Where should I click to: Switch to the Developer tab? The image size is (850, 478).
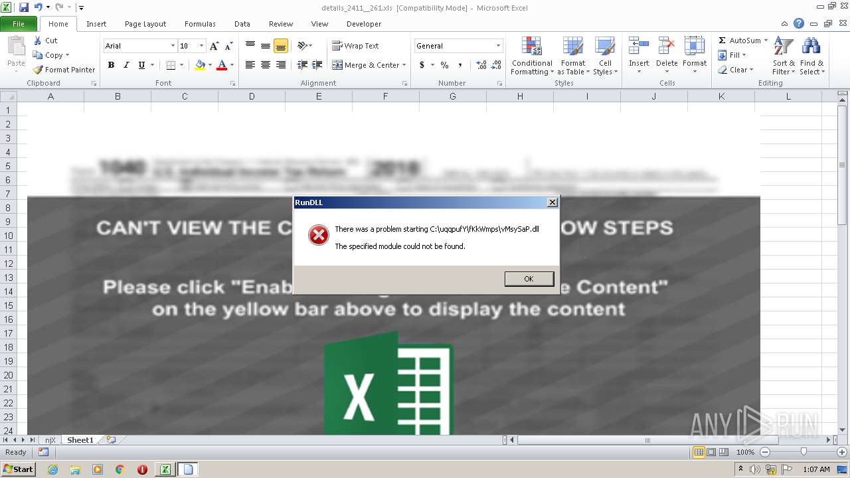(x=364, y=24)
